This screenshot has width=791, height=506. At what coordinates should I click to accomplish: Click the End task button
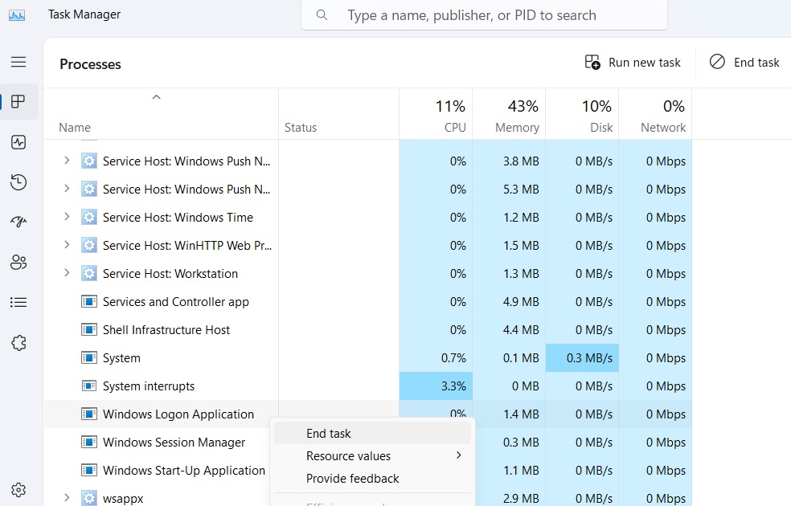tap(744, 62)
